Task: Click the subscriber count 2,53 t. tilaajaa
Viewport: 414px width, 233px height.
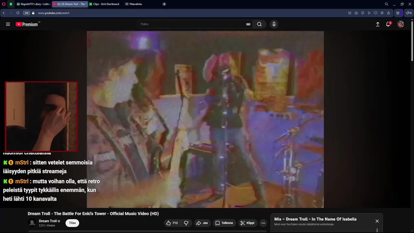Action: pyautogui.click(x=47, y=226)
